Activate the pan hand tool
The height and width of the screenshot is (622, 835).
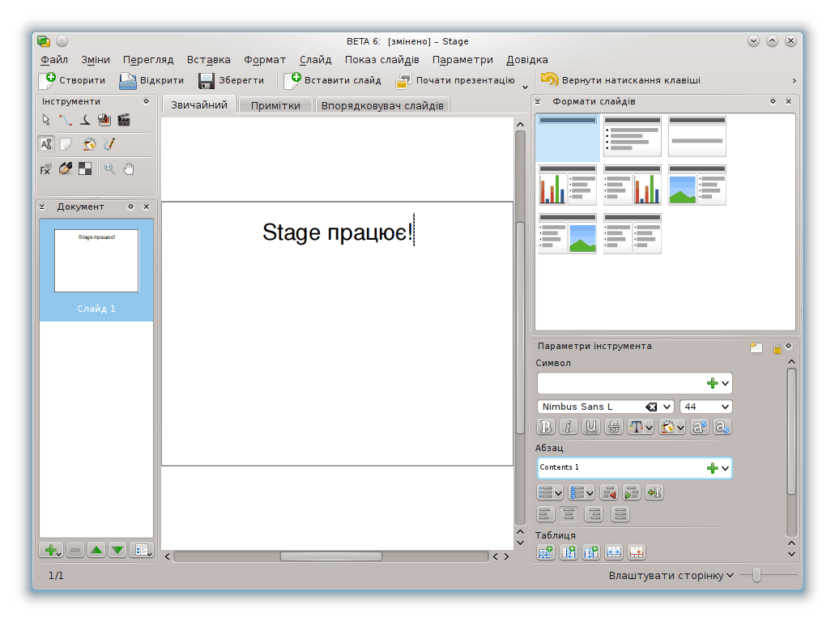(x=128, y=168)
